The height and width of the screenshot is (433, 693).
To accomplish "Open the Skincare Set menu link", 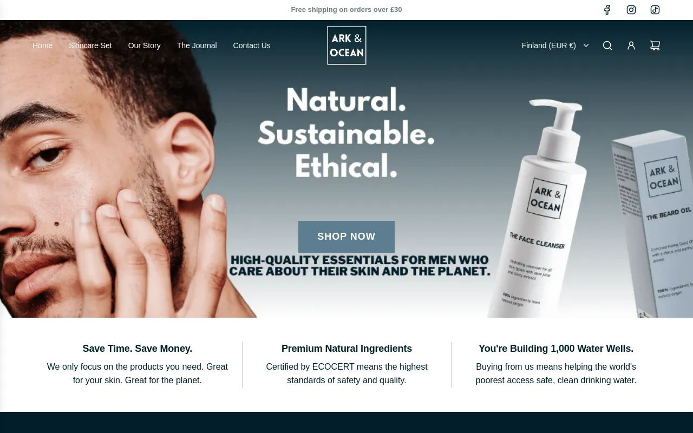I will click(x=90, y=45).
